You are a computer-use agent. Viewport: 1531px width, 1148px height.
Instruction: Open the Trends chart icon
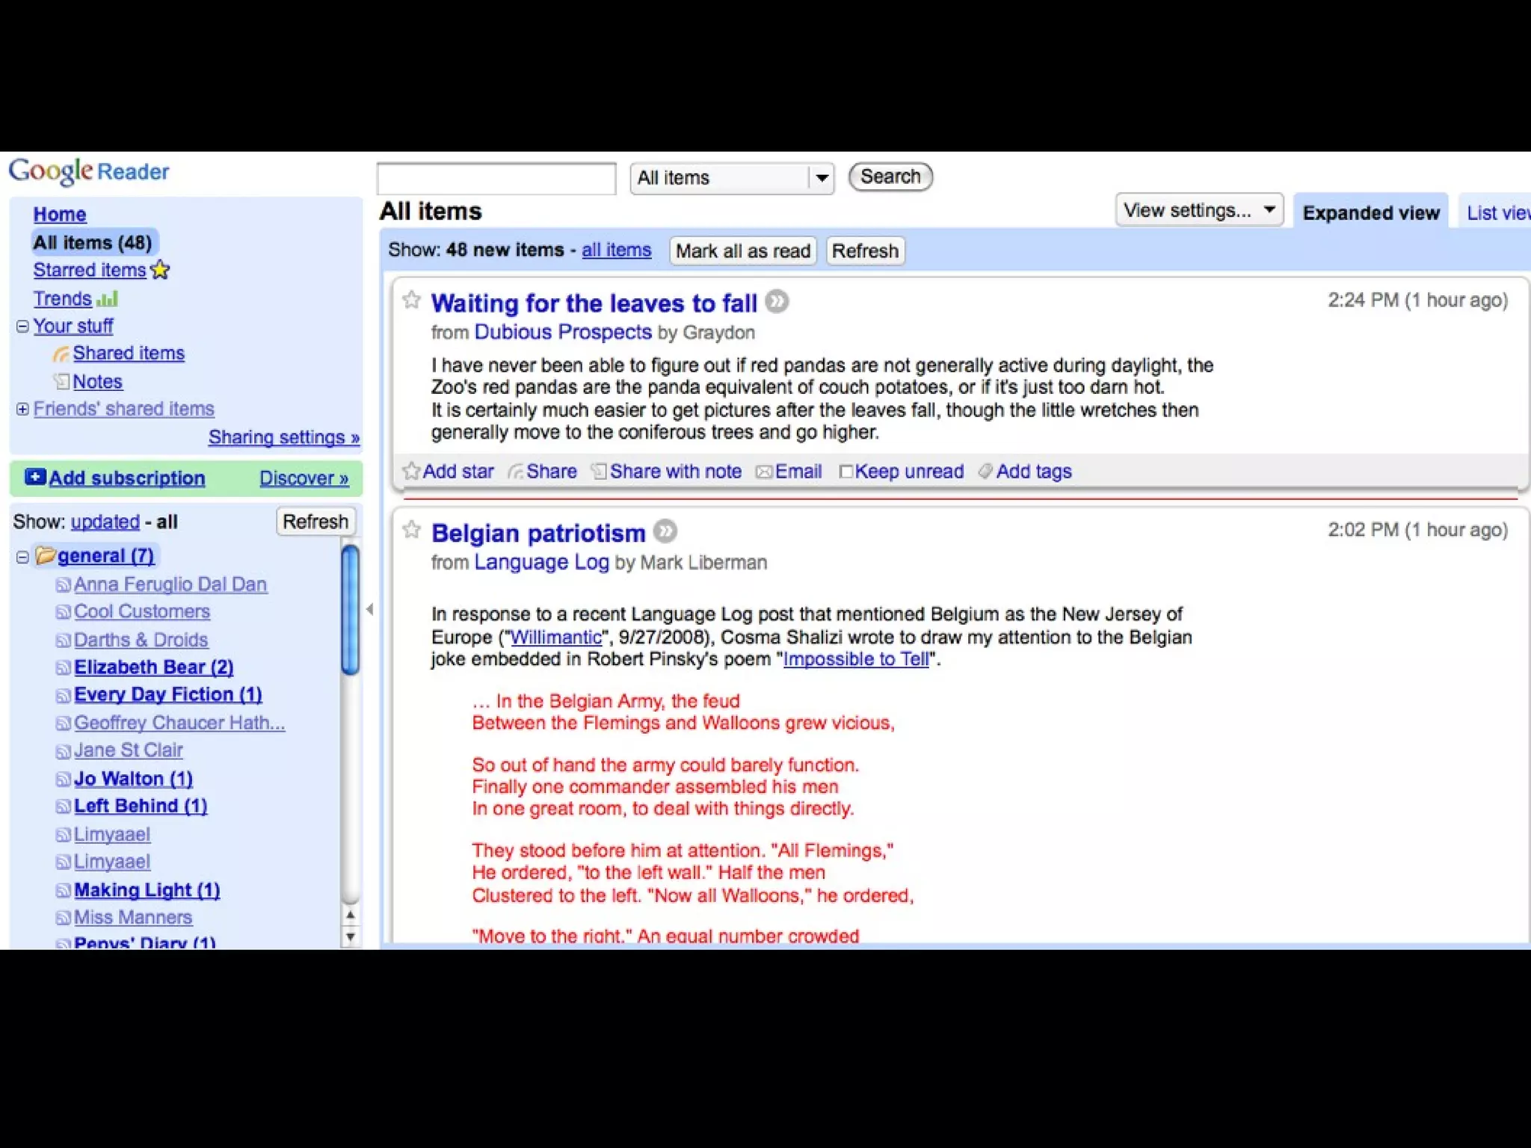pyautogui.click(x=108, y=299)
